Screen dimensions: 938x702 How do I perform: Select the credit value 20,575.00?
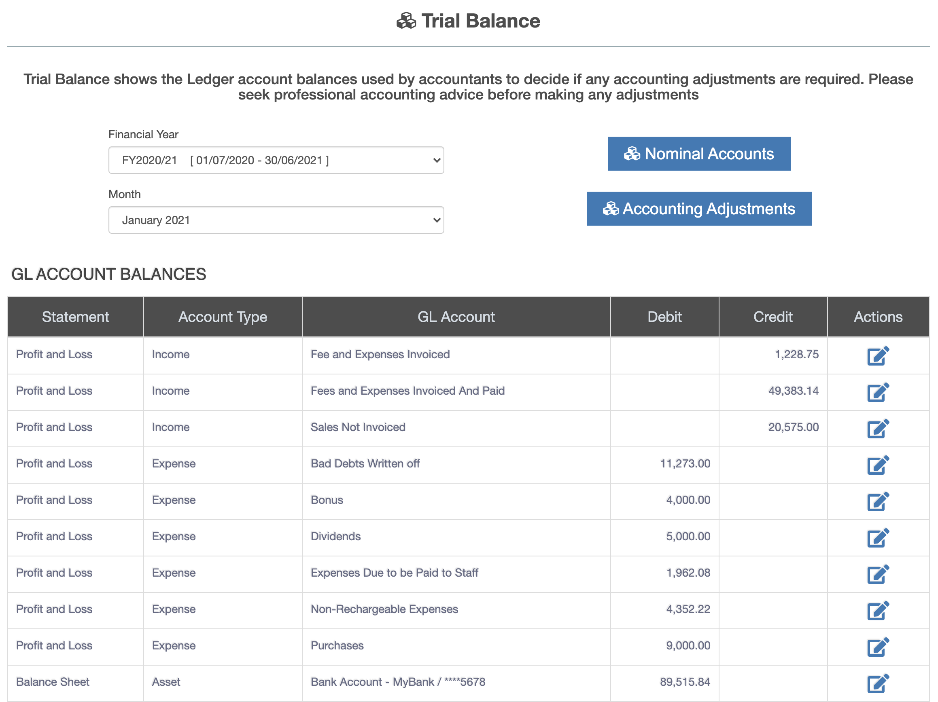(794, 427)
